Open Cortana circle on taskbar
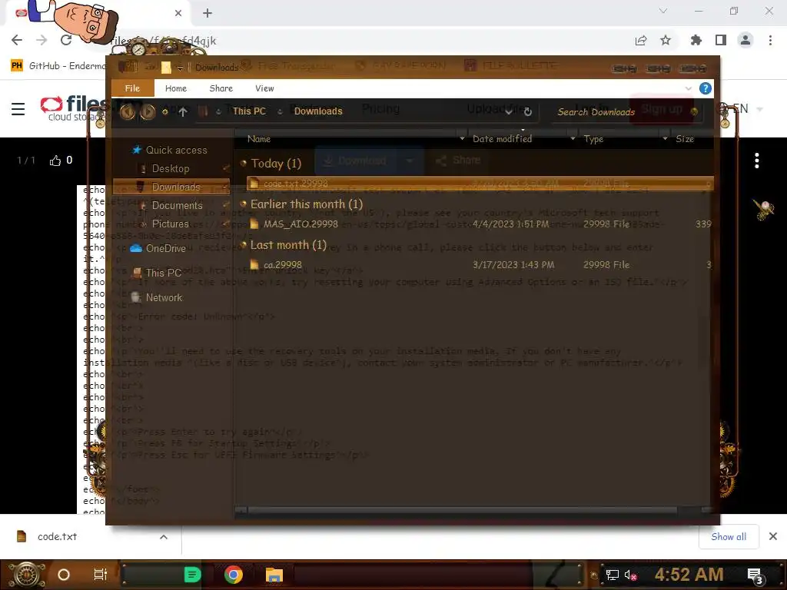 pos(64,575)
